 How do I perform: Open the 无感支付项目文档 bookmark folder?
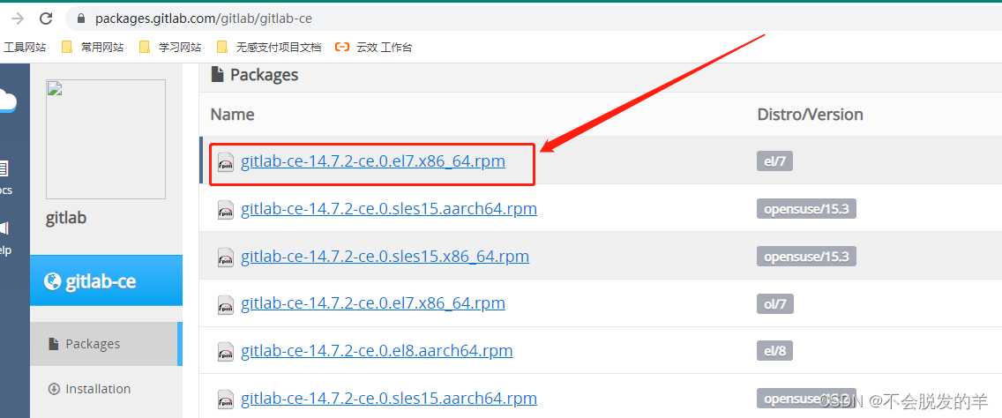click(269, 48)
